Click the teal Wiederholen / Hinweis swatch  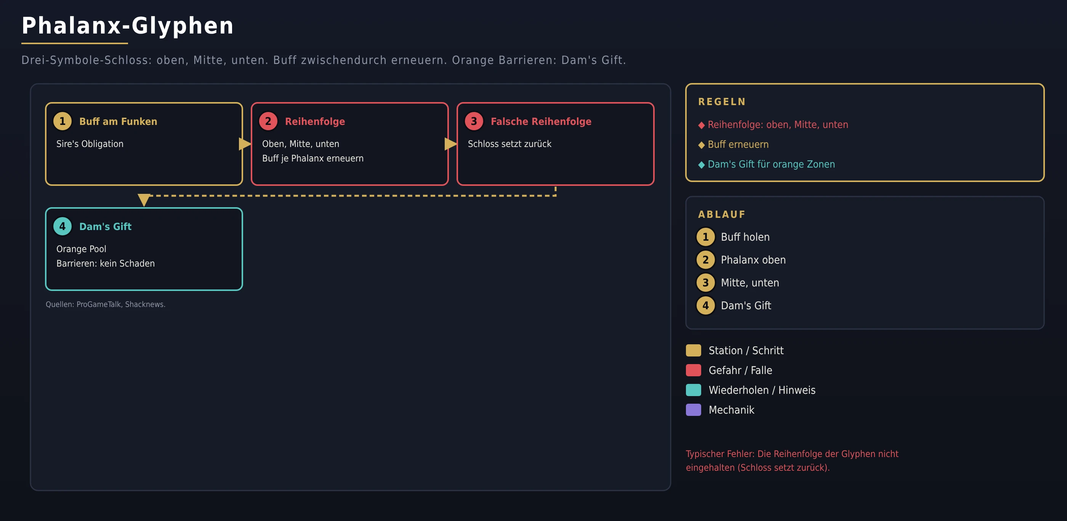(694, 390)
